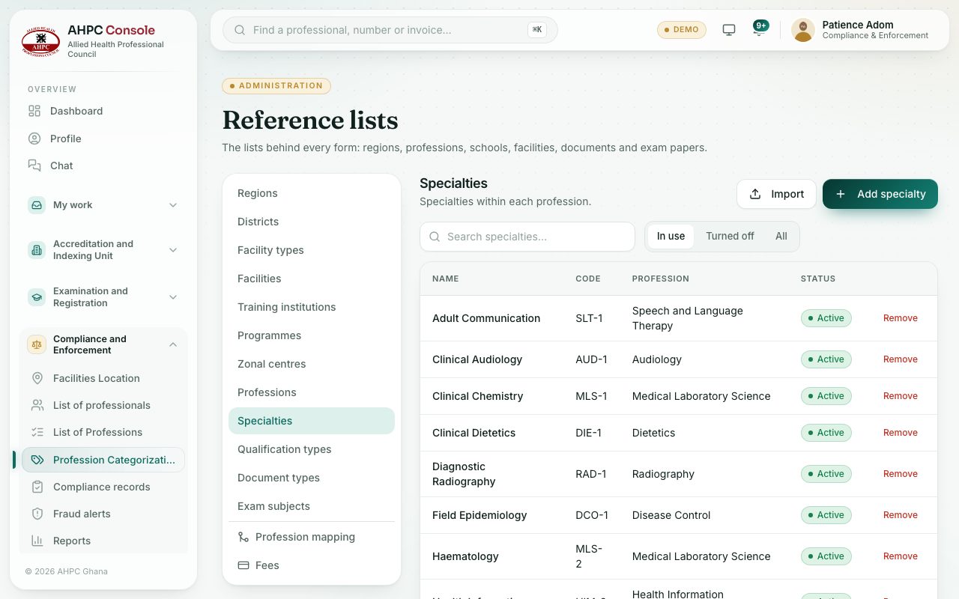Expand the My work section chevron

click(173, 205)
